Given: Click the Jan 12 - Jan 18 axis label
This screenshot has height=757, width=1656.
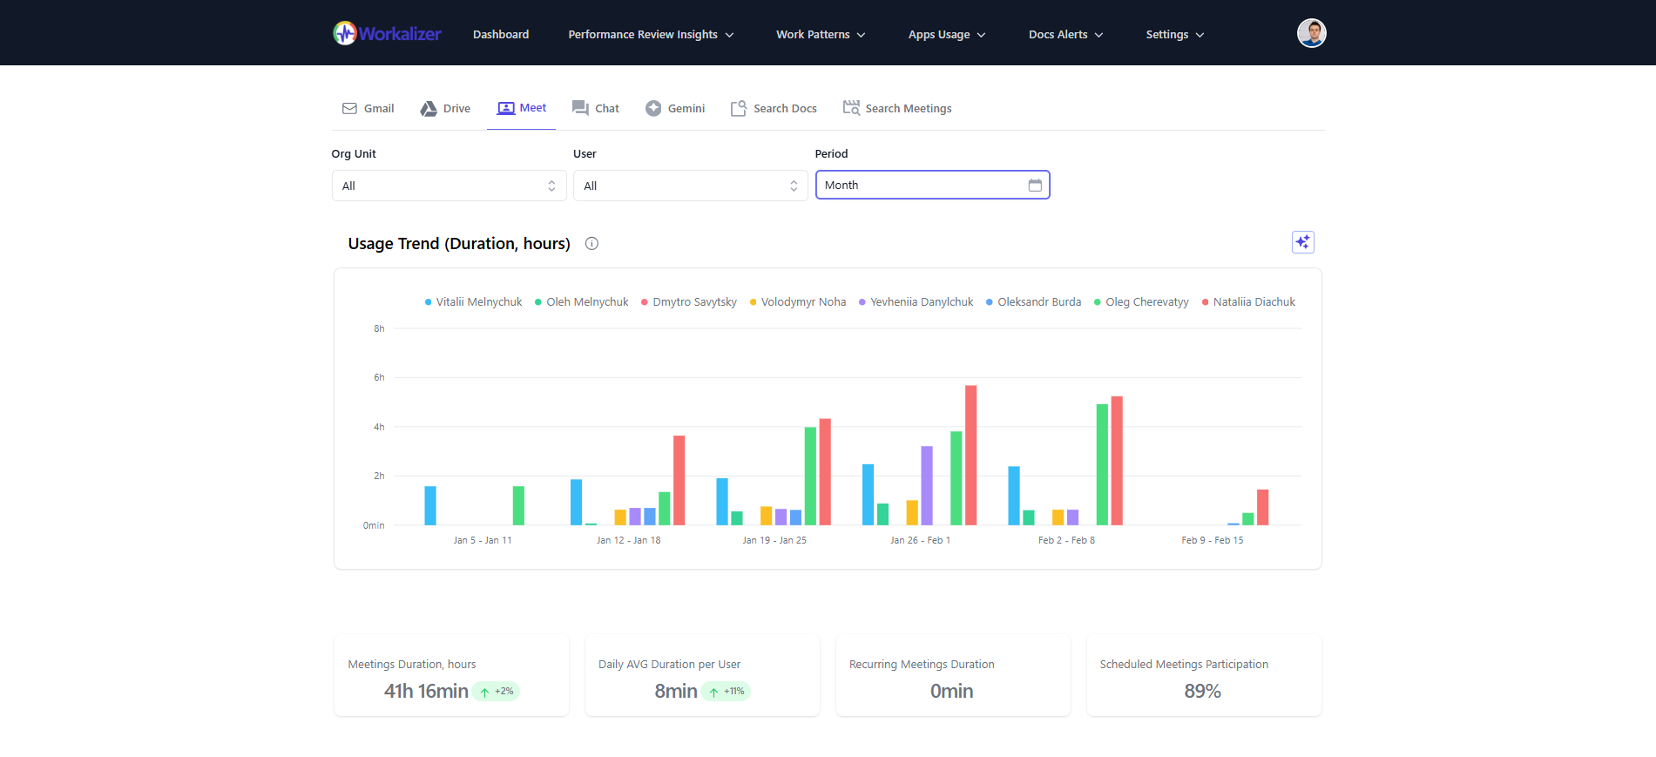Looking at the screenshot, I should [x=629, y=540].
